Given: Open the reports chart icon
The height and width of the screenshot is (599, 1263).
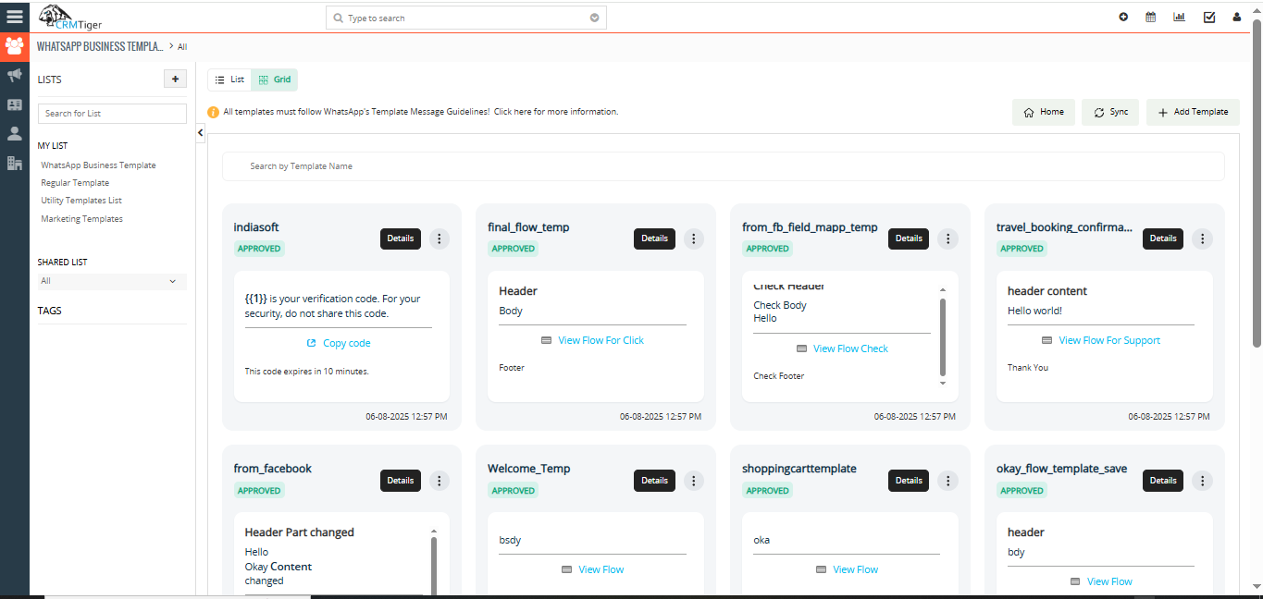Looking at the screenshot, I should pos(1179,17).
